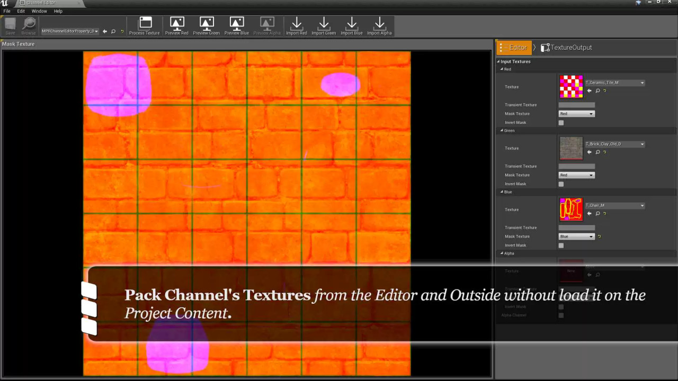
Task: Browse to T_Chair_M with magnifier icon
Action: 598,213
